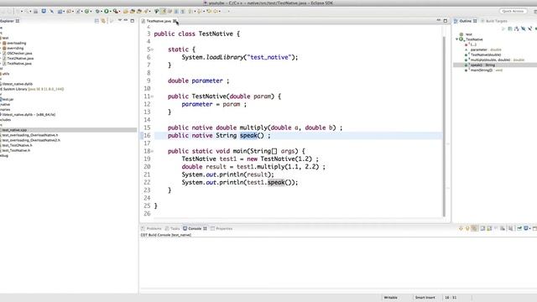Select the static initializer {...} in Outline
This screenshot has height=302, width=537.
(x=471, y=44)
